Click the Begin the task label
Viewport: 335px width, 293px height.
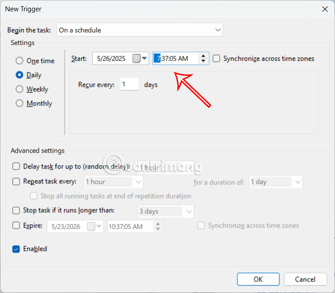coord(29,30)
